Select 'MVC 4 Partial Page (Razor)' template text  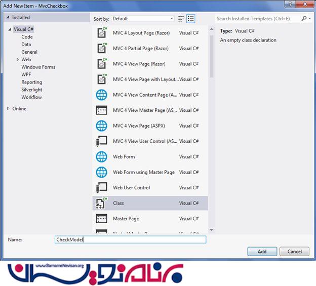tap(141, 49)
